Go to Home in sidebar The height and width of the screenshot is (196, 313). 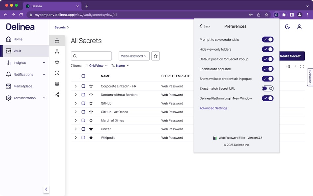click(24, 39)
